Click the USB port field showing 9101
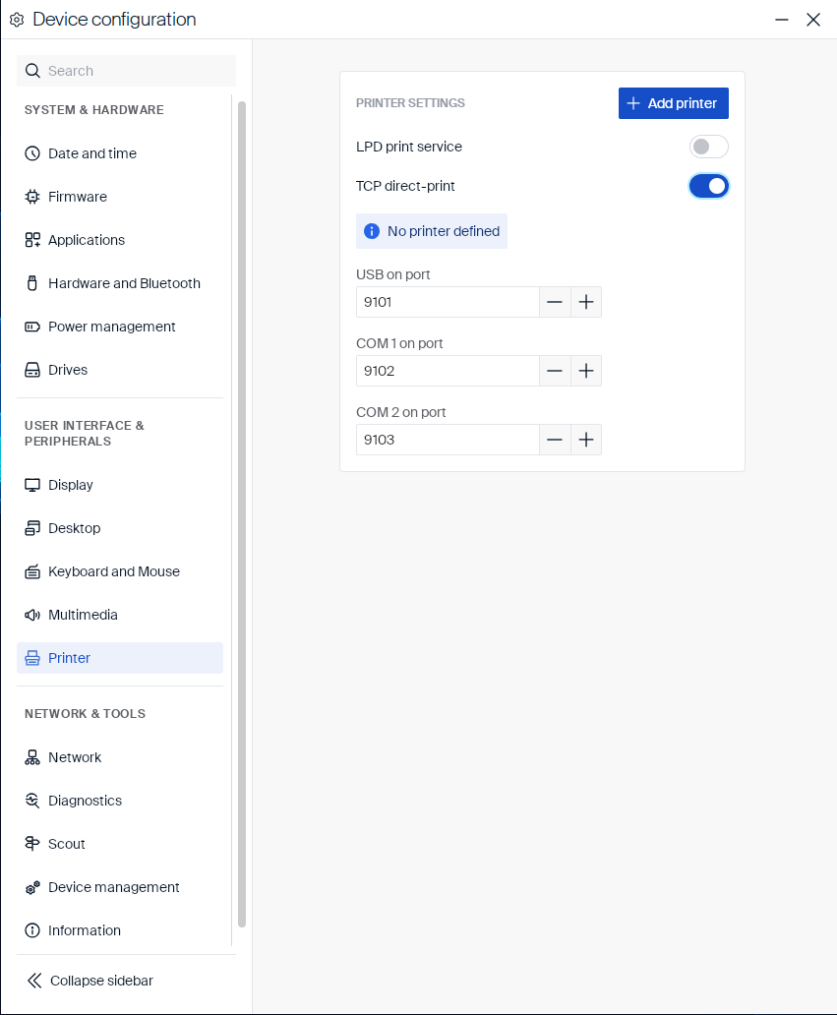The height and width of the screenshot is (1015, 837). click(x=448, y=302)
